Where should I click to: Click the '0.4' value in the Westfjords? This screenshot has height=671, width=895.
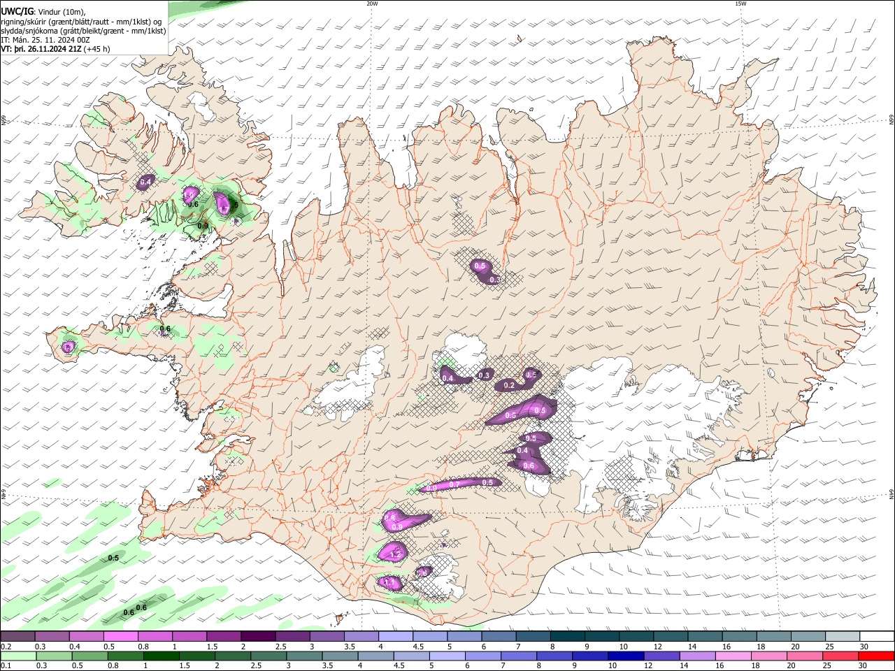point(145,182)
